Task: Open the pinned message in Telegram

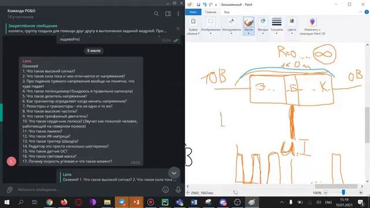Action: click(87, 28)
